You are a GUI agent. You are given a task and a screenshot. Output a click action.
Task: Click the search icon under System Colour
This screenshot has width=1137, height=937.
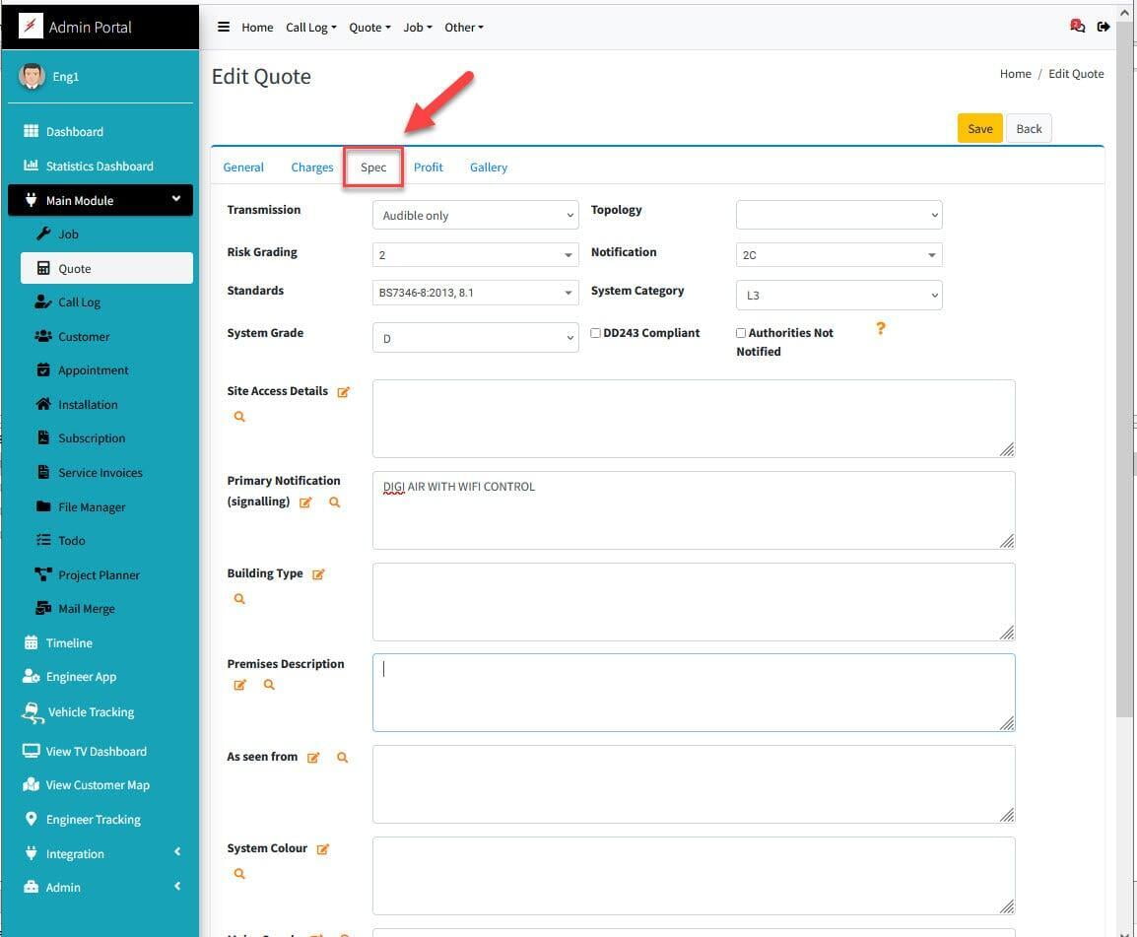pyautogui.click(x=239, y=874)
